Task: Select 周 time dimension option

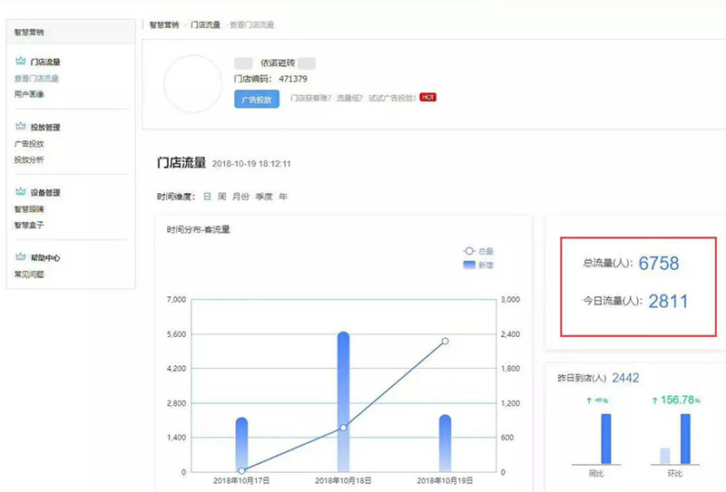Action: 222,197
